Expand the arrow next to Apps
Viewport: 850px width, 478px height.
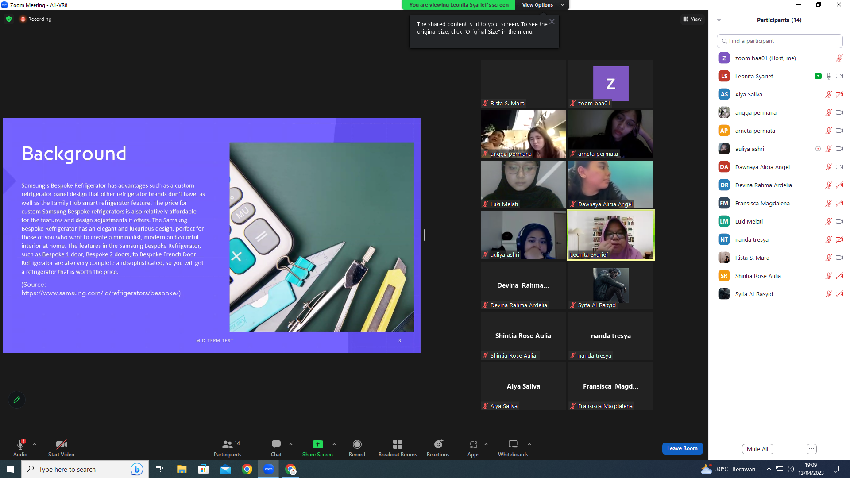coord(486,444)
